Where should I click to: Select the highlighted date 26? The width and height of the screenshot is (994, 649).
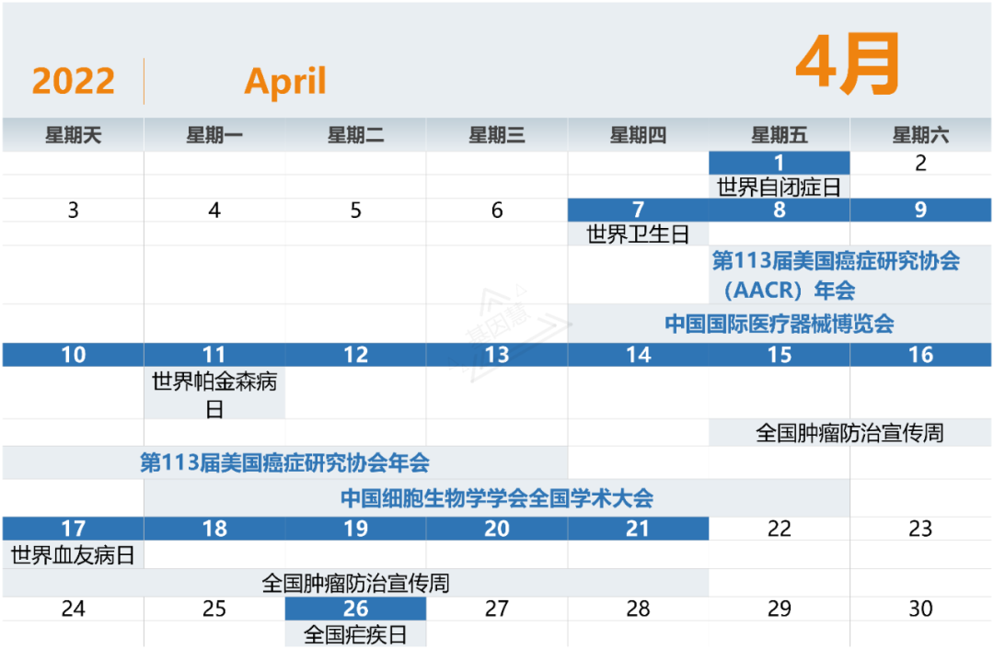coord(355,609)
